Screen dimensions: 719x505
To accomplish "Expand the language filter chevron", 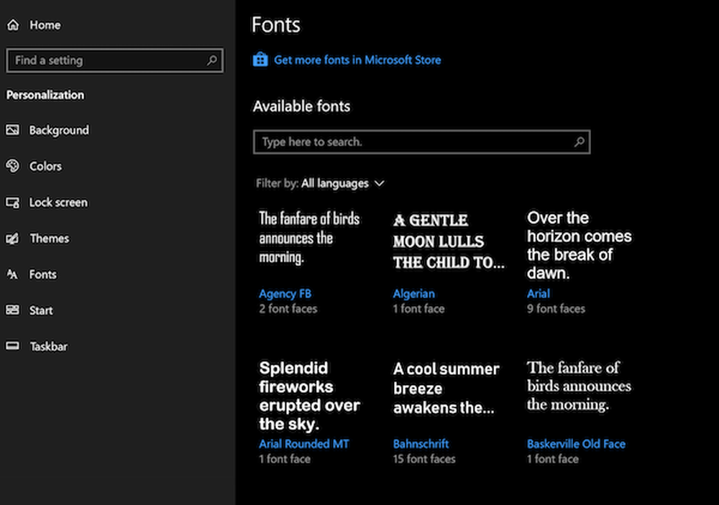I will pos(380,183).
